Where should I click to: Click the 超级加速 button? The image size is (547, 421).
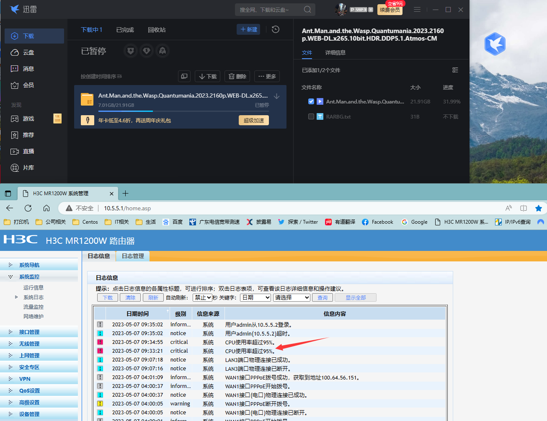[x=254, y=120]
